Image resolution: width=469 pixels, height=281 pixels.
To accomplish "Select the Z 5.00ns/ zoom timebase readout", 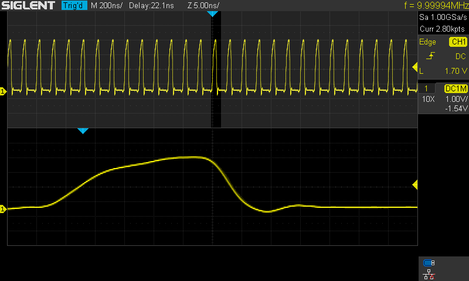I will [203, 5].
